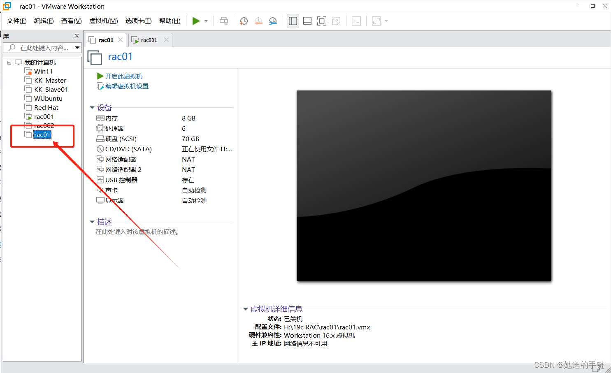Collapse the 设备 (Devices) section
Image resolution: width=611 pixels, height=373 pixels.
coord(92,107)
